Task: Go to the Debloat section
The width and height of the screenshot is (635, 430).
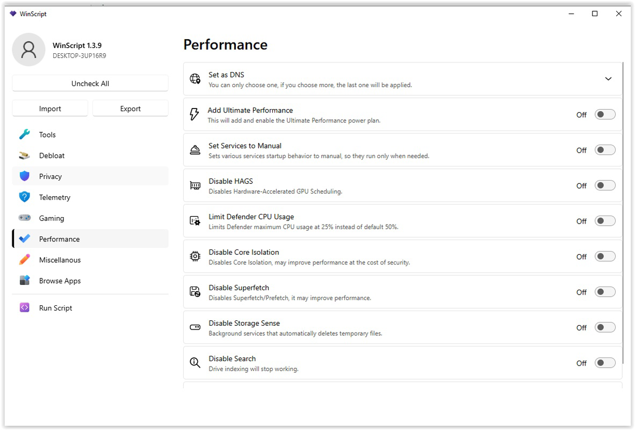Action: (90, 155)
